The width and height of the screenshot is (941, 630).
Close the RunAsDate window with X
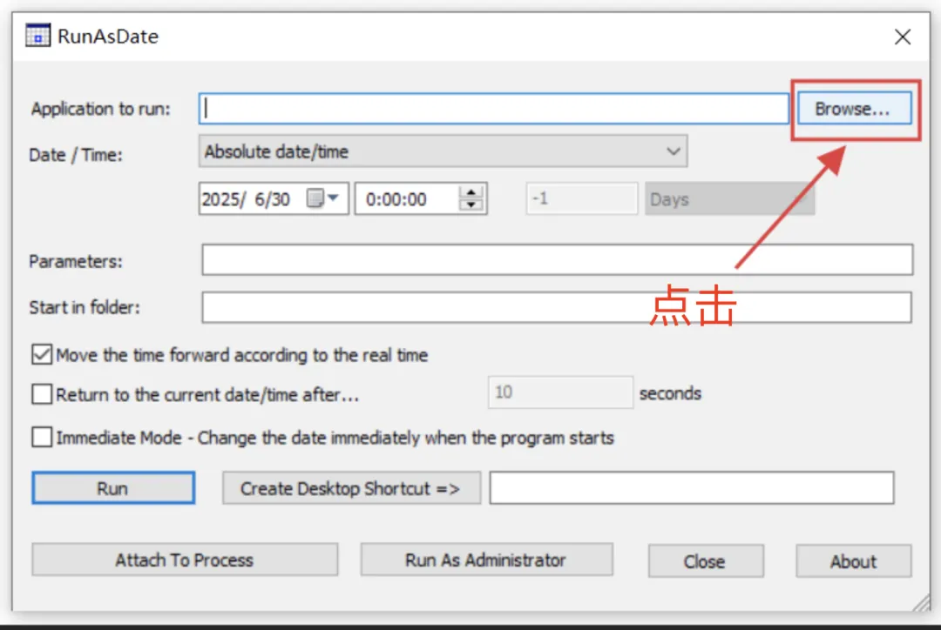click(902, 37)
